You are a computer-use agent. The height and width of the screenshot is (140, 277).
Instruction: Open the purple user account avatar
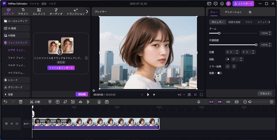[228, 3]
